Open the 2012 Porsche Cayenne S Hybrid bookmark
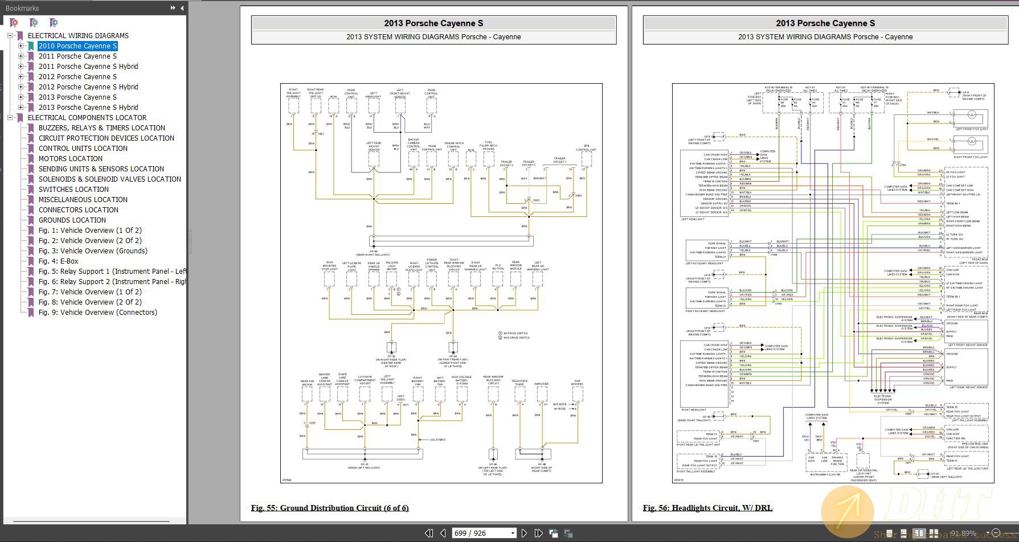 pos(88,87)
